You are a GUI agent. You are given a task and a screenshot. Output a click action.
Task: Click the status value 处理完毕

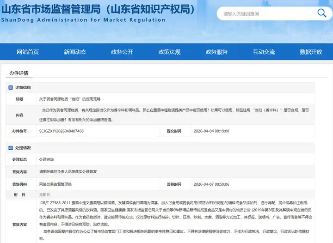click(x=47, y=159)
